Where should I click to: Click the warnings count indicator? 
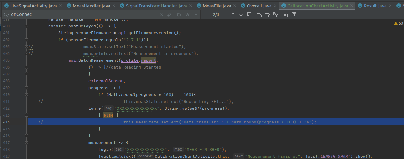[398, 23]
